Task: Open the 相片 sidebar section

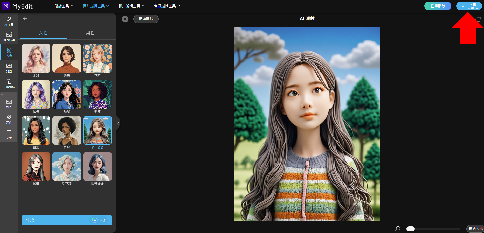Action: click(x=9, y=104)
